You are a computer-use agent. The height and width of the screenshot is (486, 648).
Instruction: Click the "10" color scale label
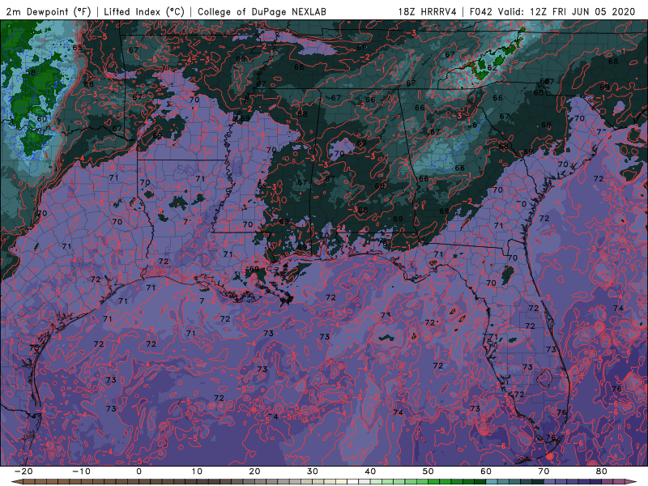(197, 471)
